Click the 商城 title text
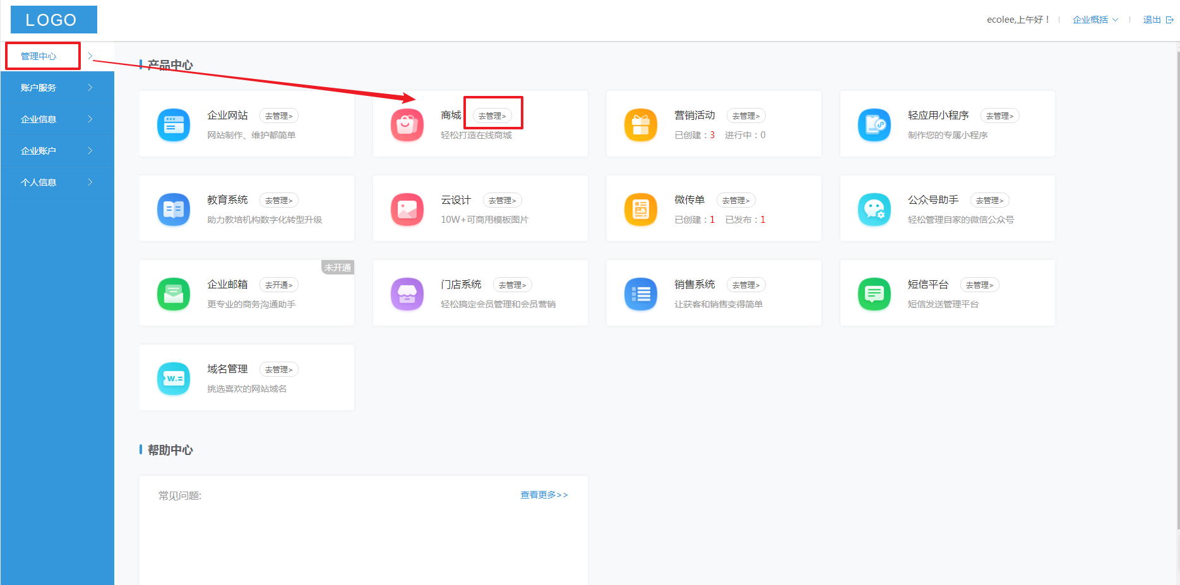 [x=451, y=115]
